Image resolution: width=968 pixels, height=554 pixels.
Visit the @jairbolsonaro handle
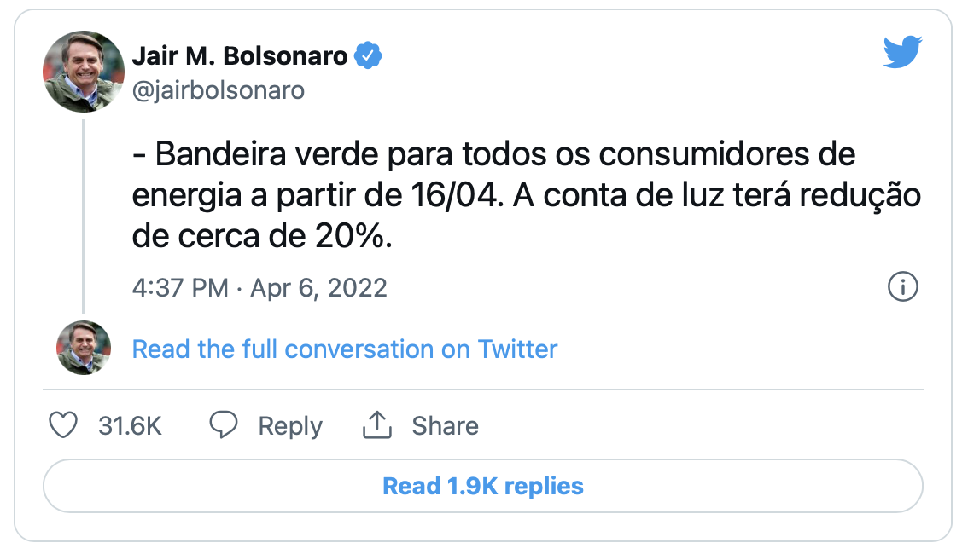[x=218, y=90]
